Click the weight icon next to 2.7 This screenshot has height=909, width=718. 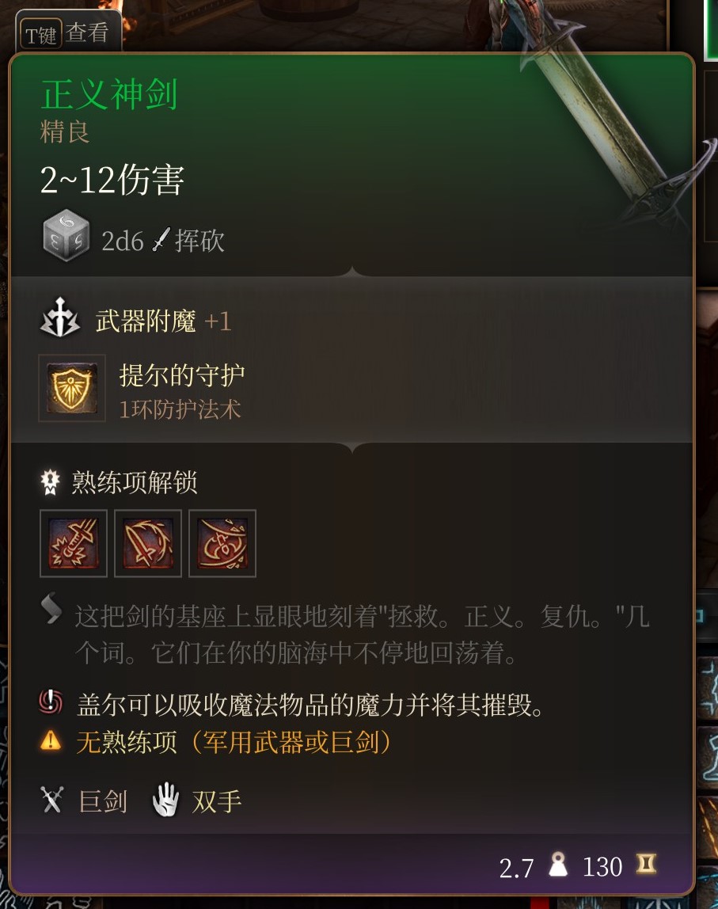point(558,865)
